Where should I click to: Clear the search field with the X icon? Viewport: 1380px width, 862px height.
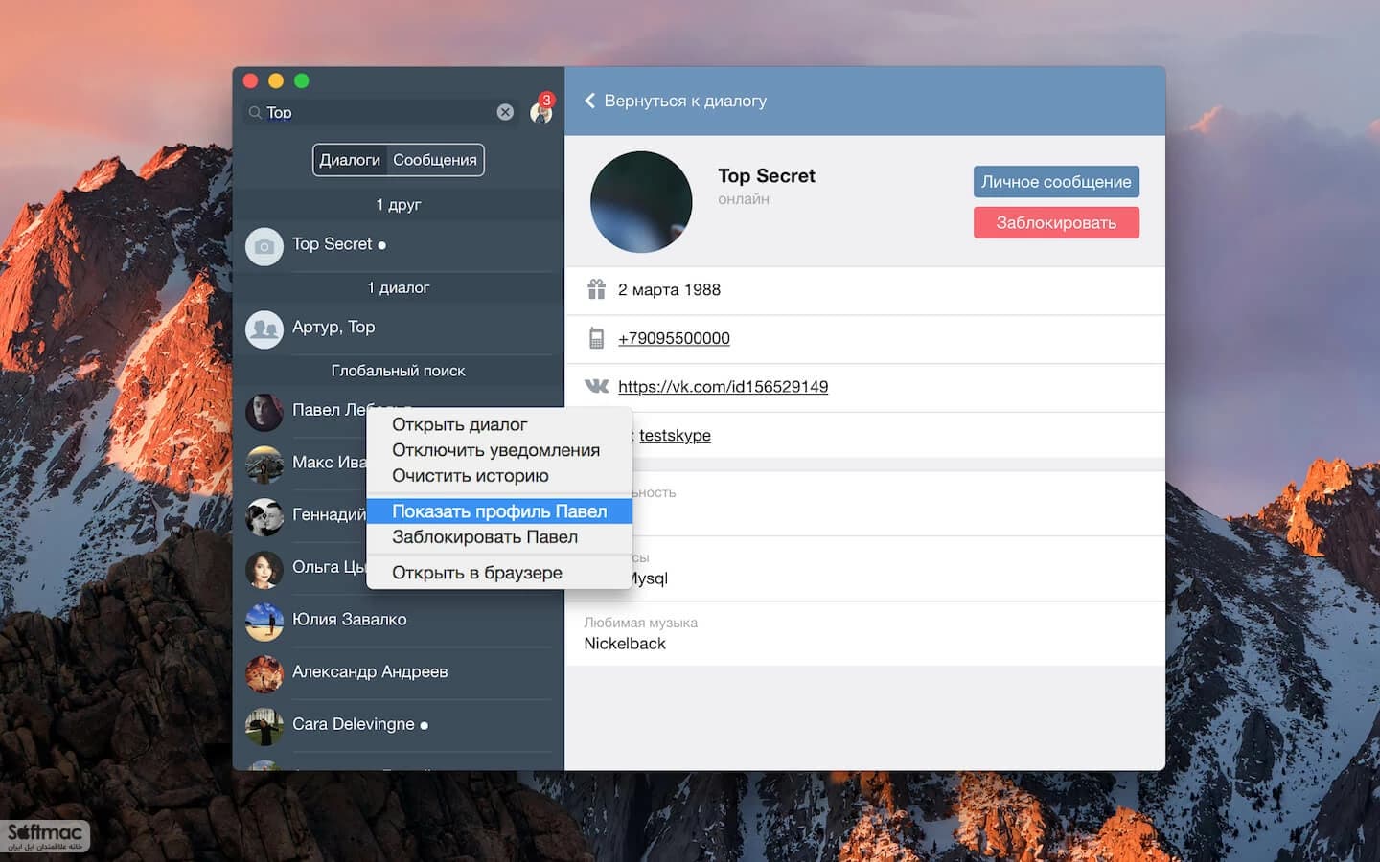(505, 112)
